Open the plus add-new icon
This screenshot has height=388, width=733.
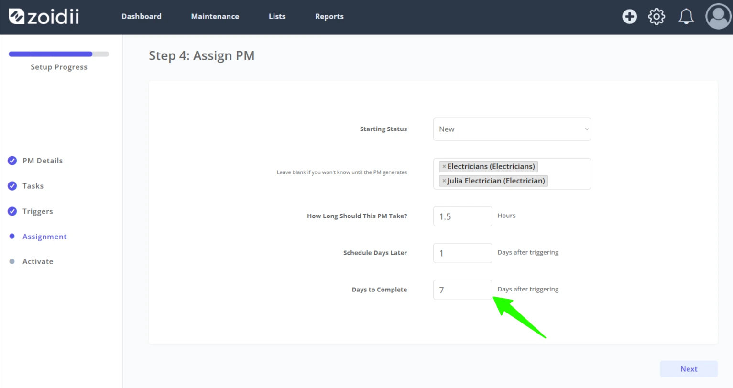(x=629, y=17)
